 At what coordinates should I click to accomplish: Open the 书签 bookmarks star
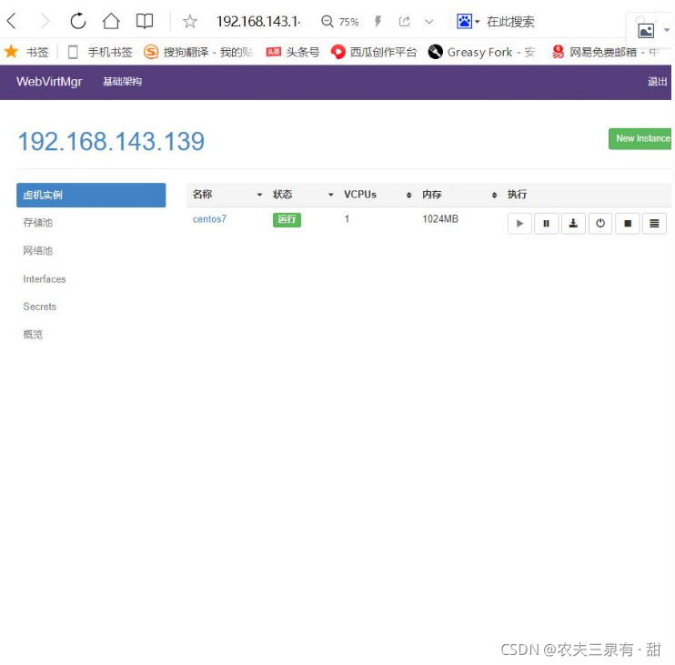[25, 52]
